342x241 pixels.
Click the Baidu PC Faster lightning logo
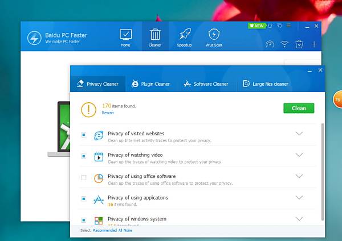34,38
